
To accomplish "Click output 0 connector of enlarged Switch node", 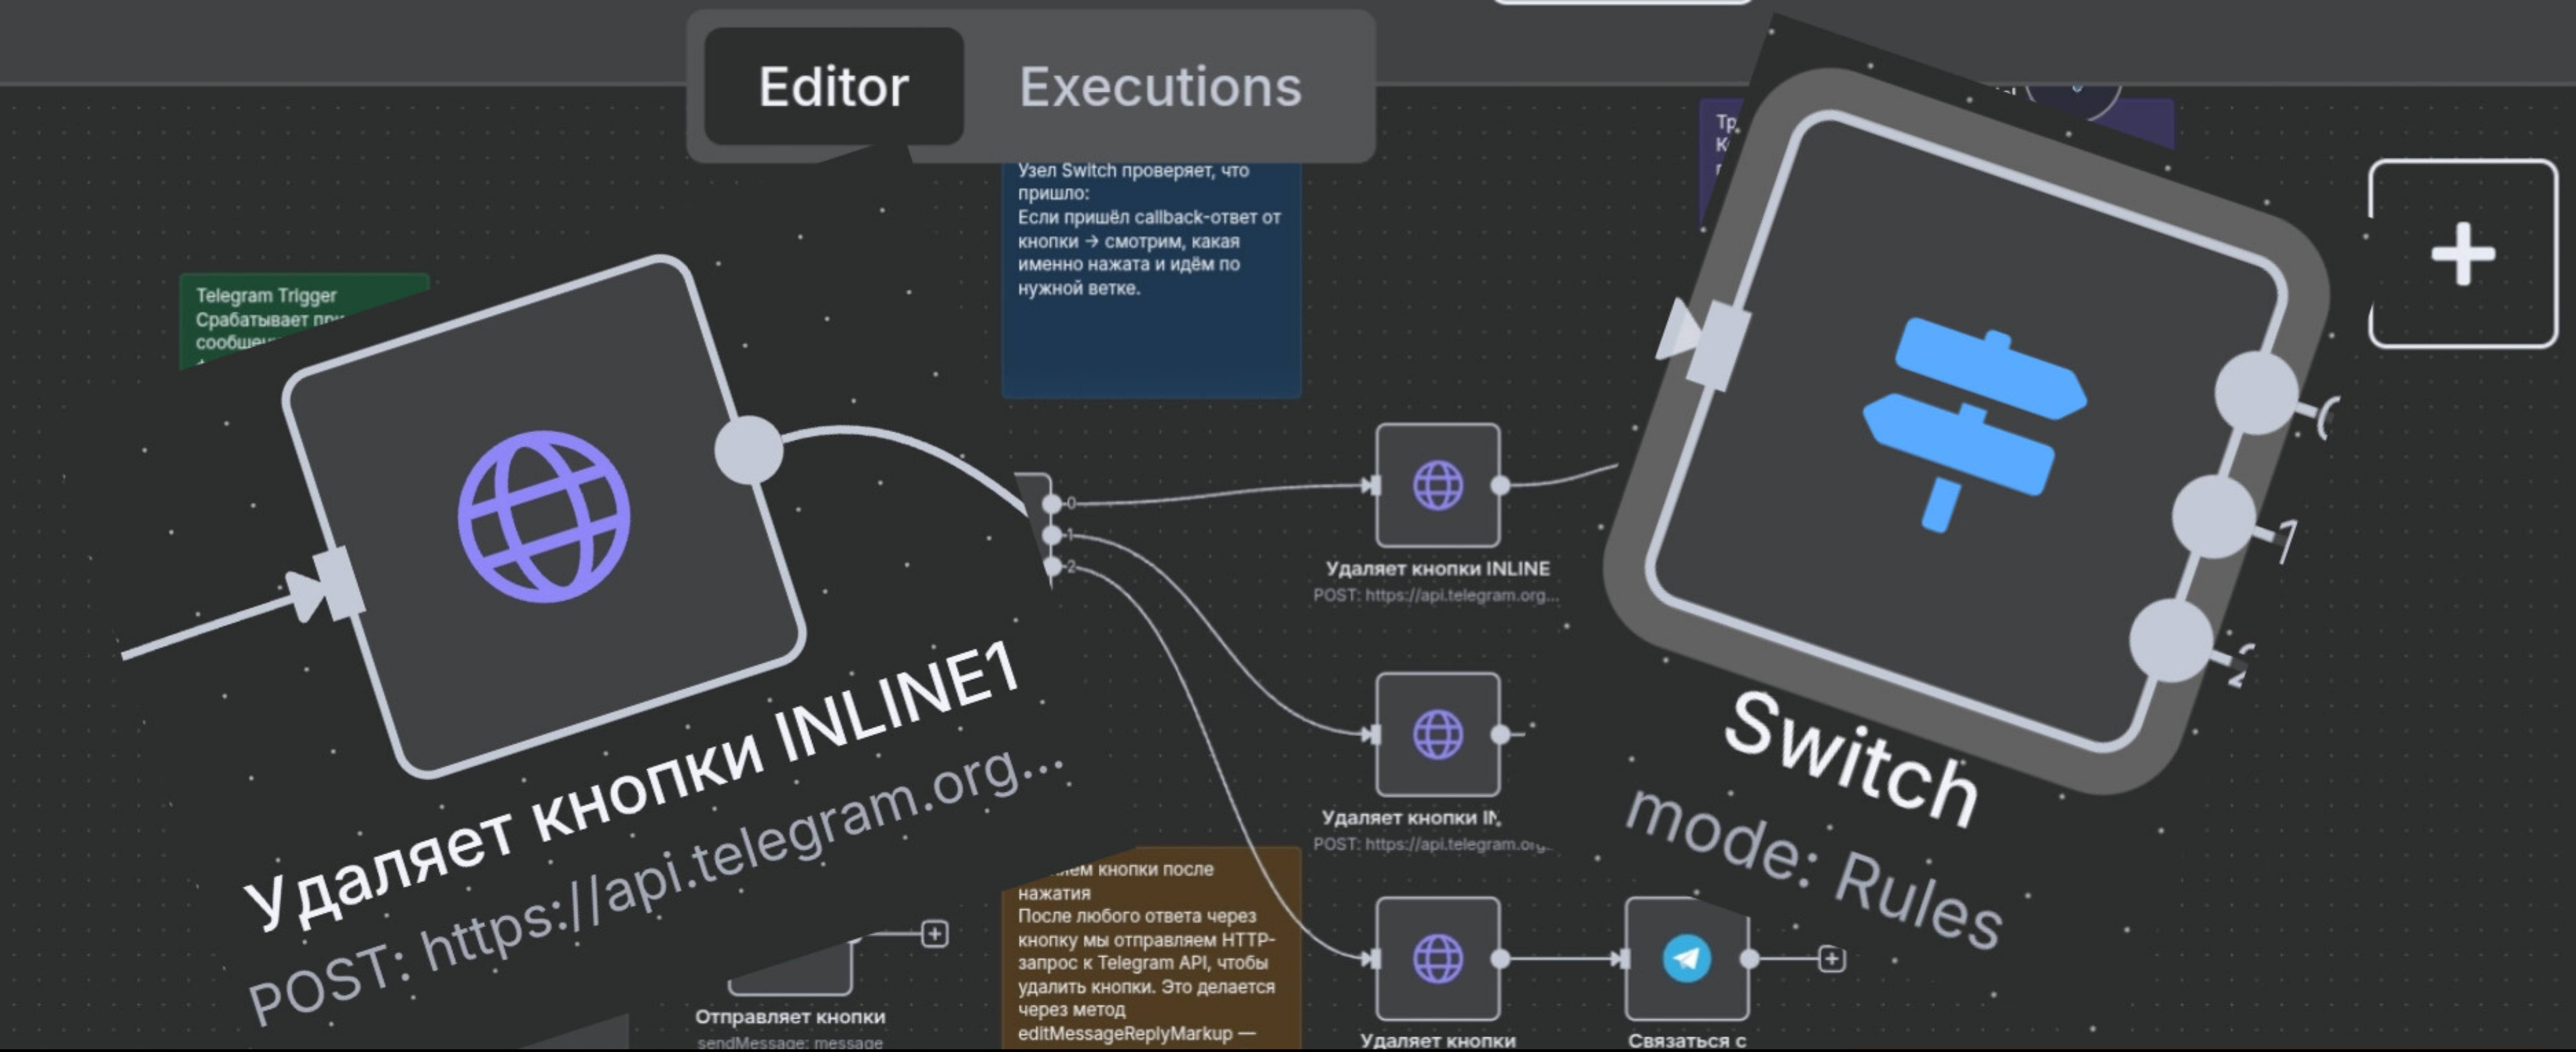I will [x=2256, y=393].
